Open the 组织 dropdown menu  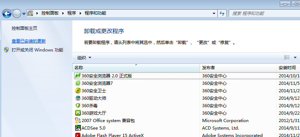pyautogui.click(x=84, y=57)
